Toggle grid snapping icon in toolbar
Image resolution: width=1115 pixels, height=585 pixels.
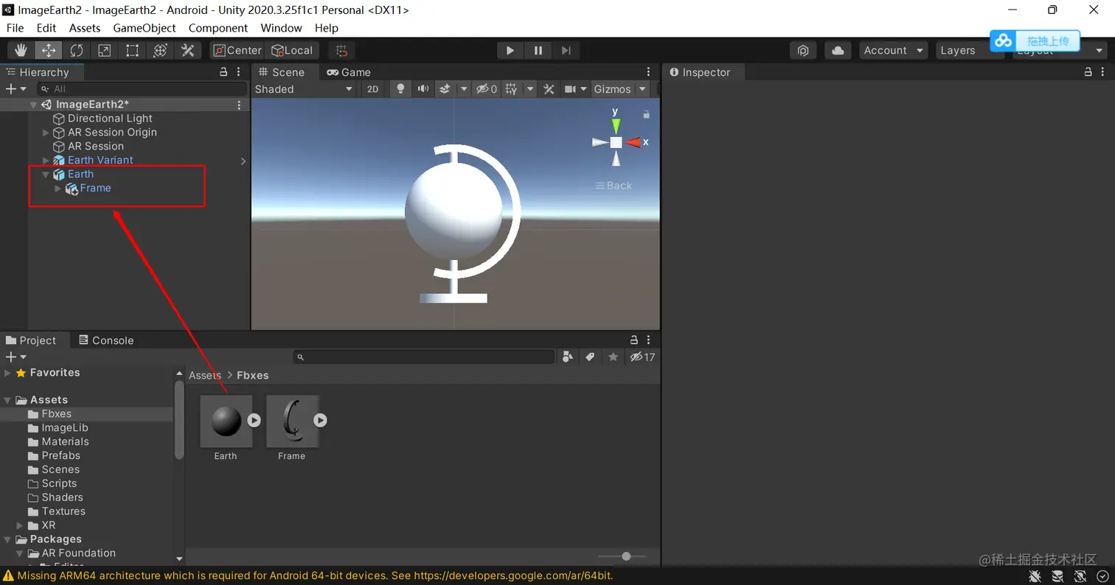pyautogui.click(x=341, y=50)
